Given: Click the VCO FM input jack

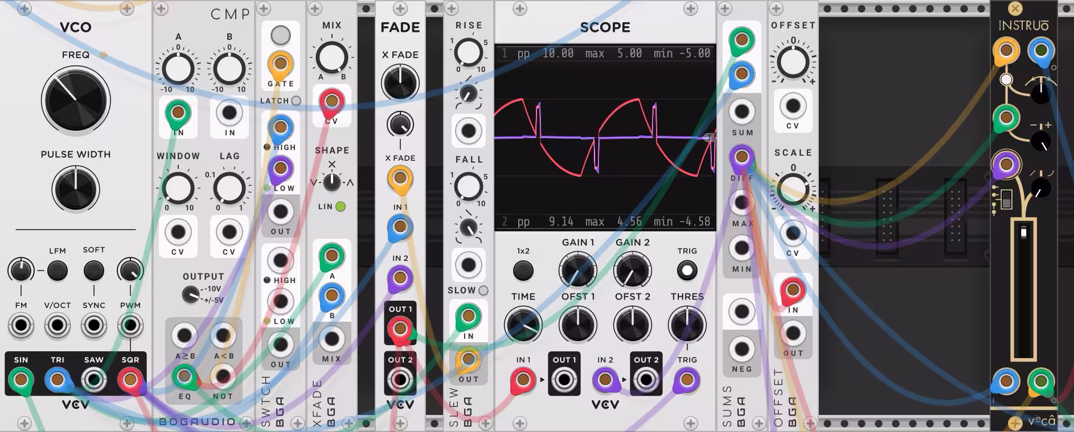Looking at the screenshot, I should [x=21, y=326].
